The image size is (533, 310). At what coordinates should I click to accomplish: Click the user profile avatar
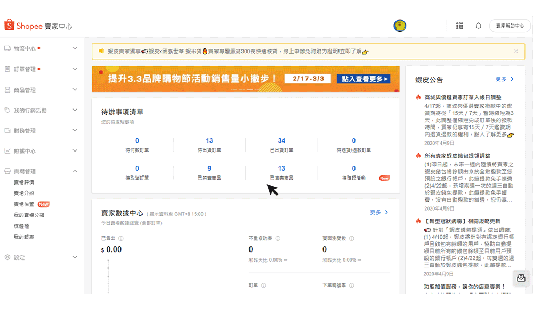[x=400, y=26]
